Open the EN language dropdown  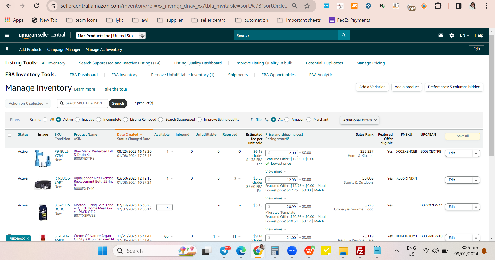464,35
